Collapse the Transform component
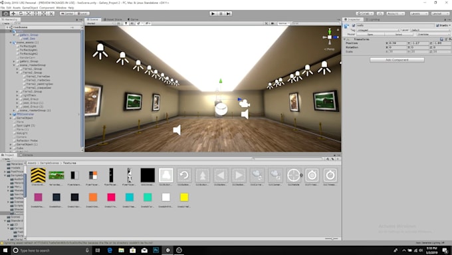 tap(344, 39)
